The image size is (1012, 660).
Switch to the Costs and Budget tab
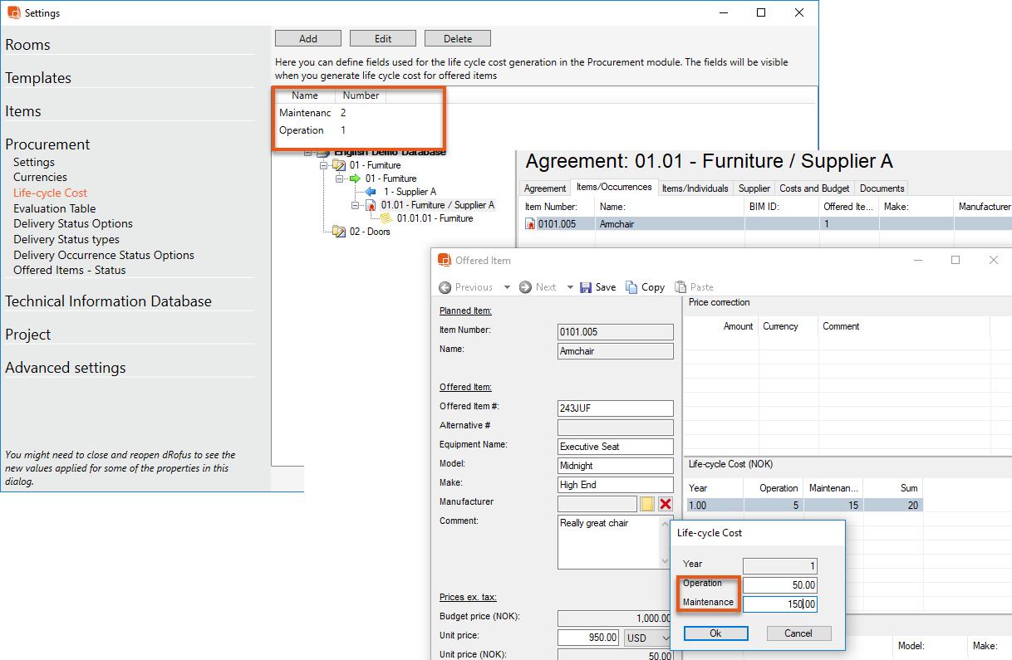[813, 188]
